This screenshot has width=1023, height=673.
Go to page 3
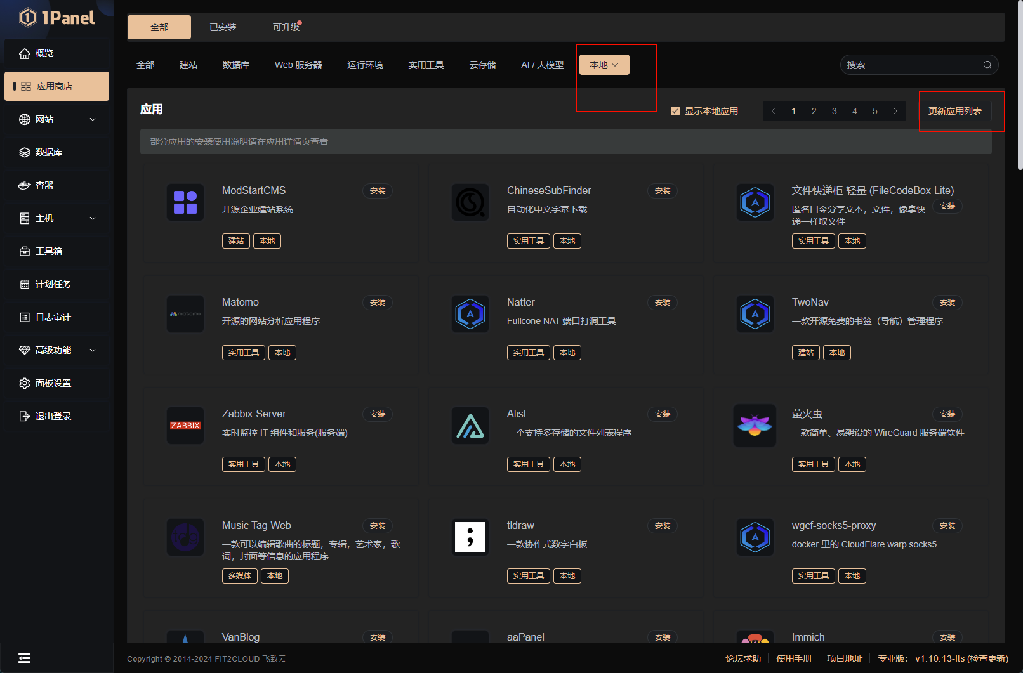point(835,111)
